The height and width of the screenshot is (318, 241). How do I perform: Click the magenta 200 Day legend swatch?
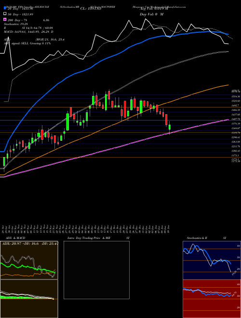pos(5,20)
